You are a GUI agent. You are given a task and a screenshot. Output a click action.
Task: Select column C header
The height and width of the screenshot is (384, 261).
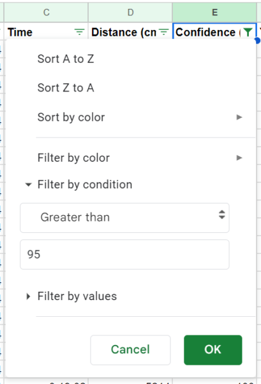[x=46, y=12]
